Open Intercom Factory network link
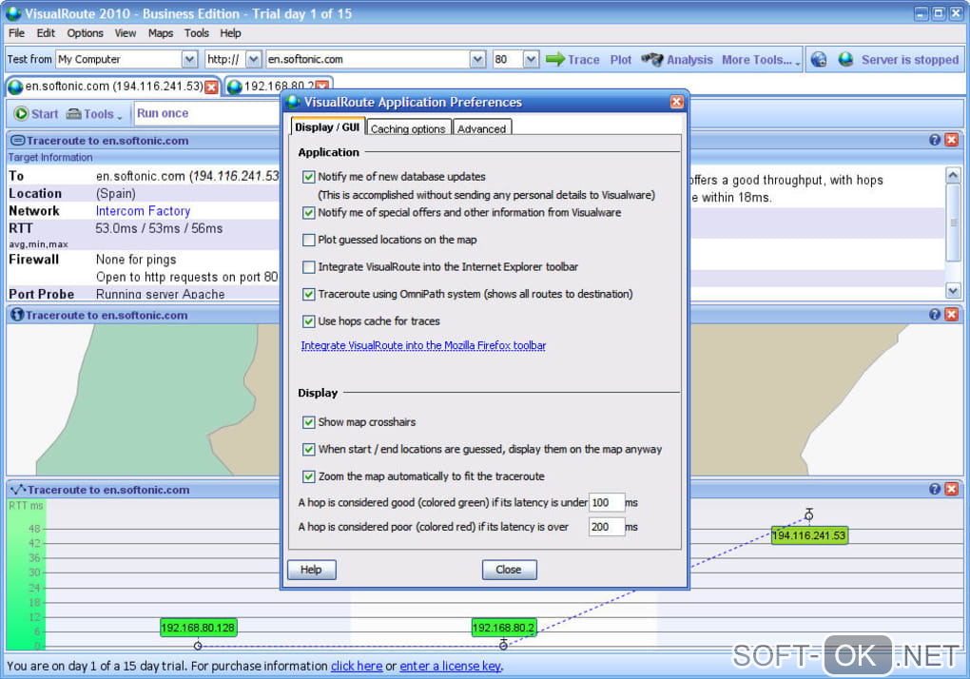This screenshot has height=679, width=970. pos(143,211)
